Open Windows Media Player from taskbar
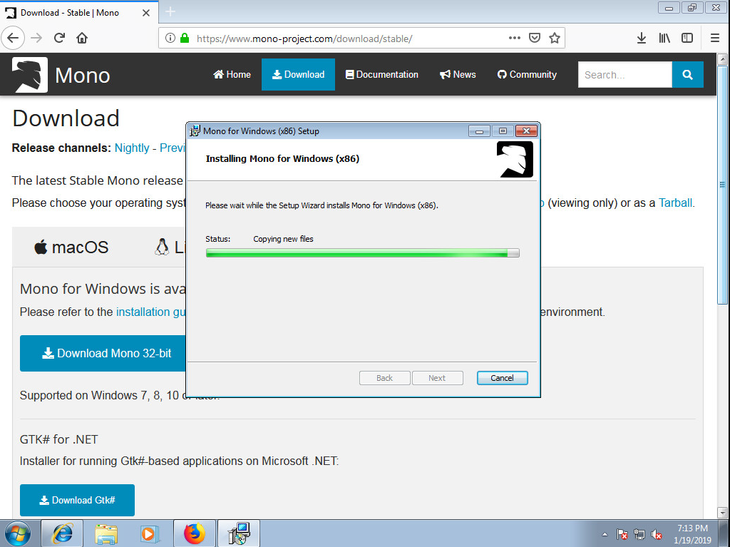Viewport: 730px width, 547px height. (x=150, y=533)
